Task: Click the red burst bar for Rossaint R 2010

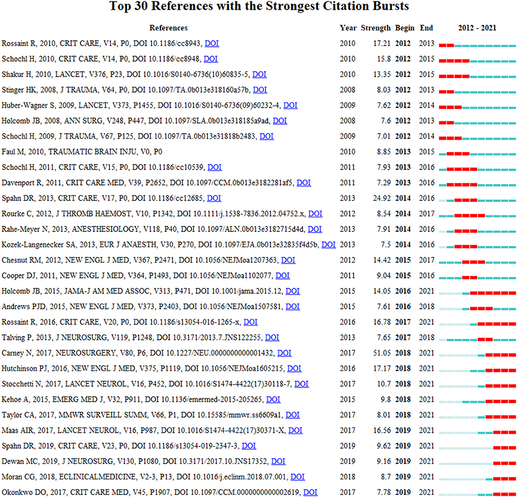Action: pos(447,45)
